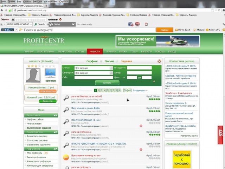Image resolution: width=225 pixels, height=169 pixels.
Task: Go to page 40 of tasks
Action: click(129, 90)
